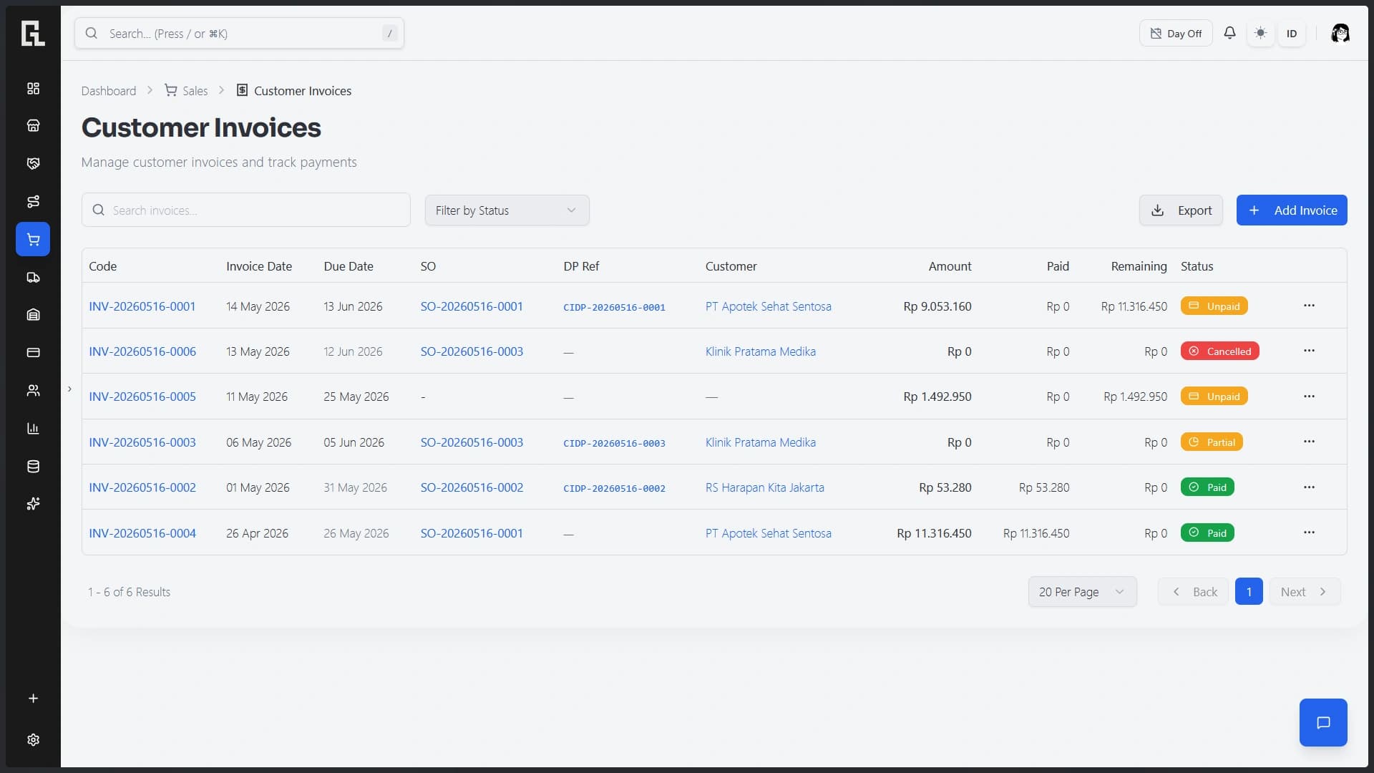Open the sparkles AI sidebar icon

pyautogui.click(x=33, y=504)
